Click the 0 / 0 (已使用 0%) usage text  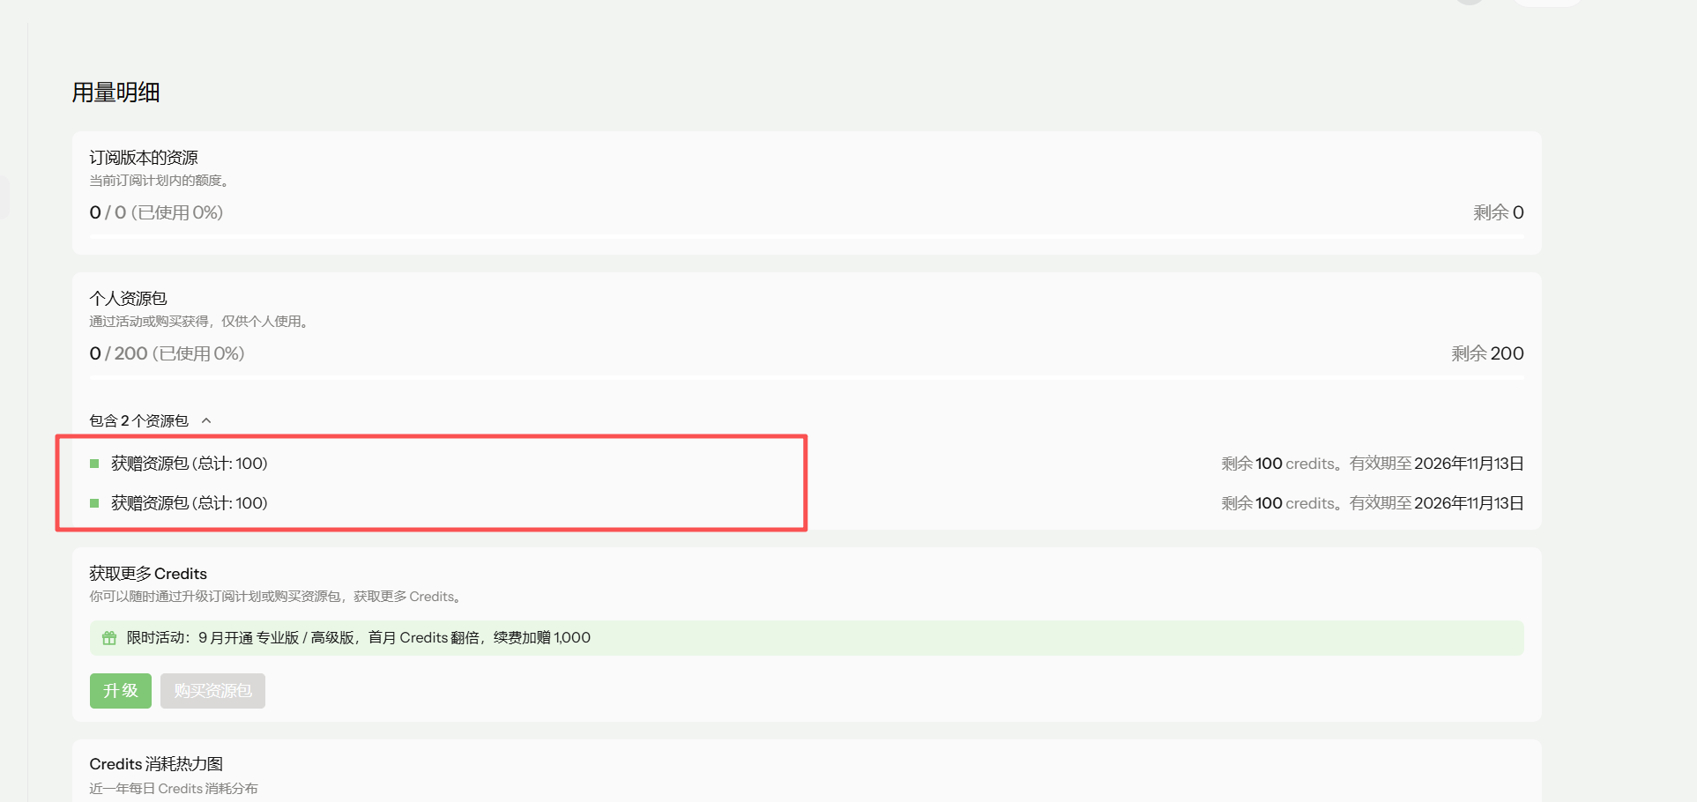click(156, 212)
